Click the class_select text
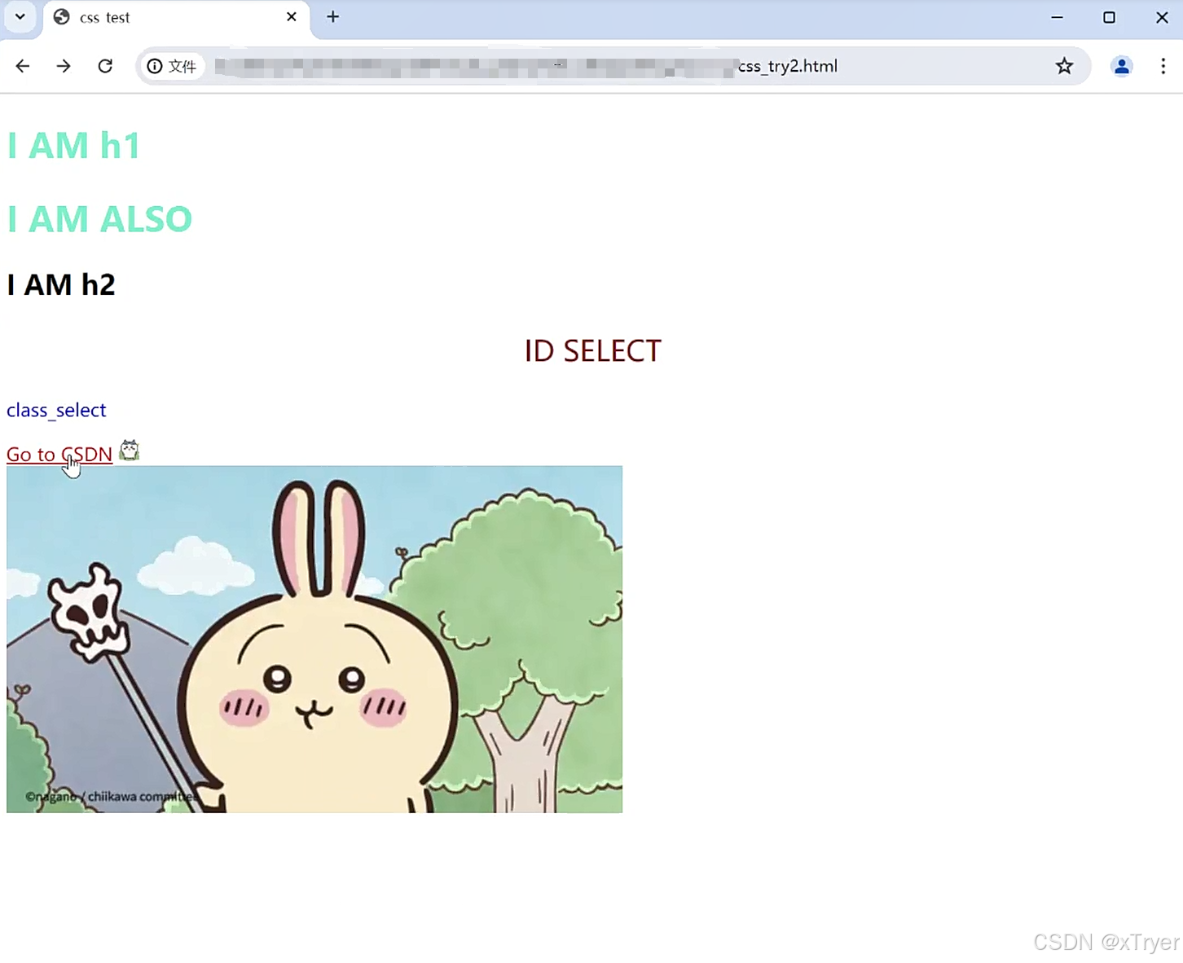 (x=56, y=410)
